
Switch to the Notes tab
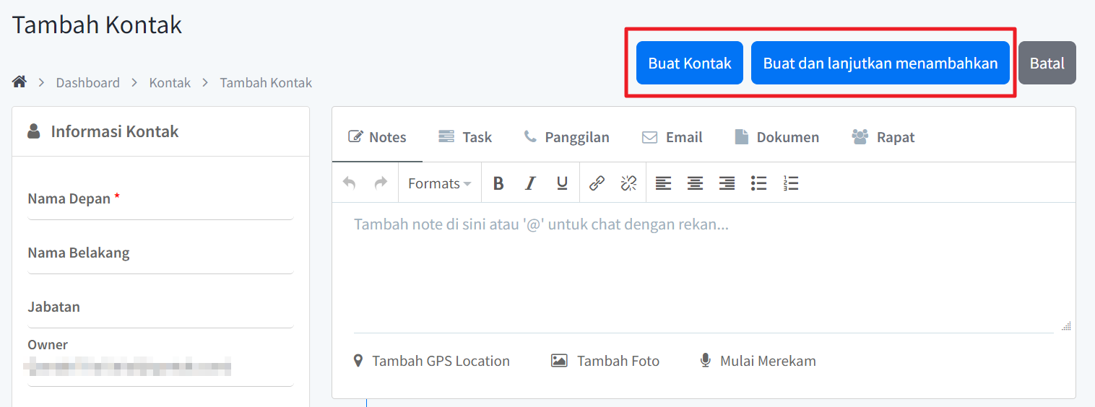(377, 137)
